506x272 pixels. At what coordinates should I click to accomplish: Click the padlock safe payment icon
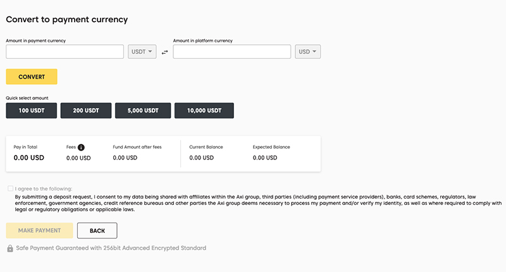pyautogui.click(x=10, y=248)
